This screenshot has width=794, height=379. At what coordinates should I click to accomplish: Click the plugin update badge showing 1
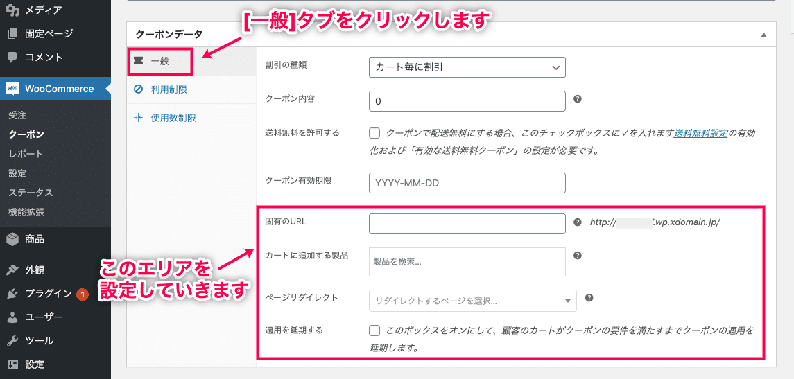point(83,294)
